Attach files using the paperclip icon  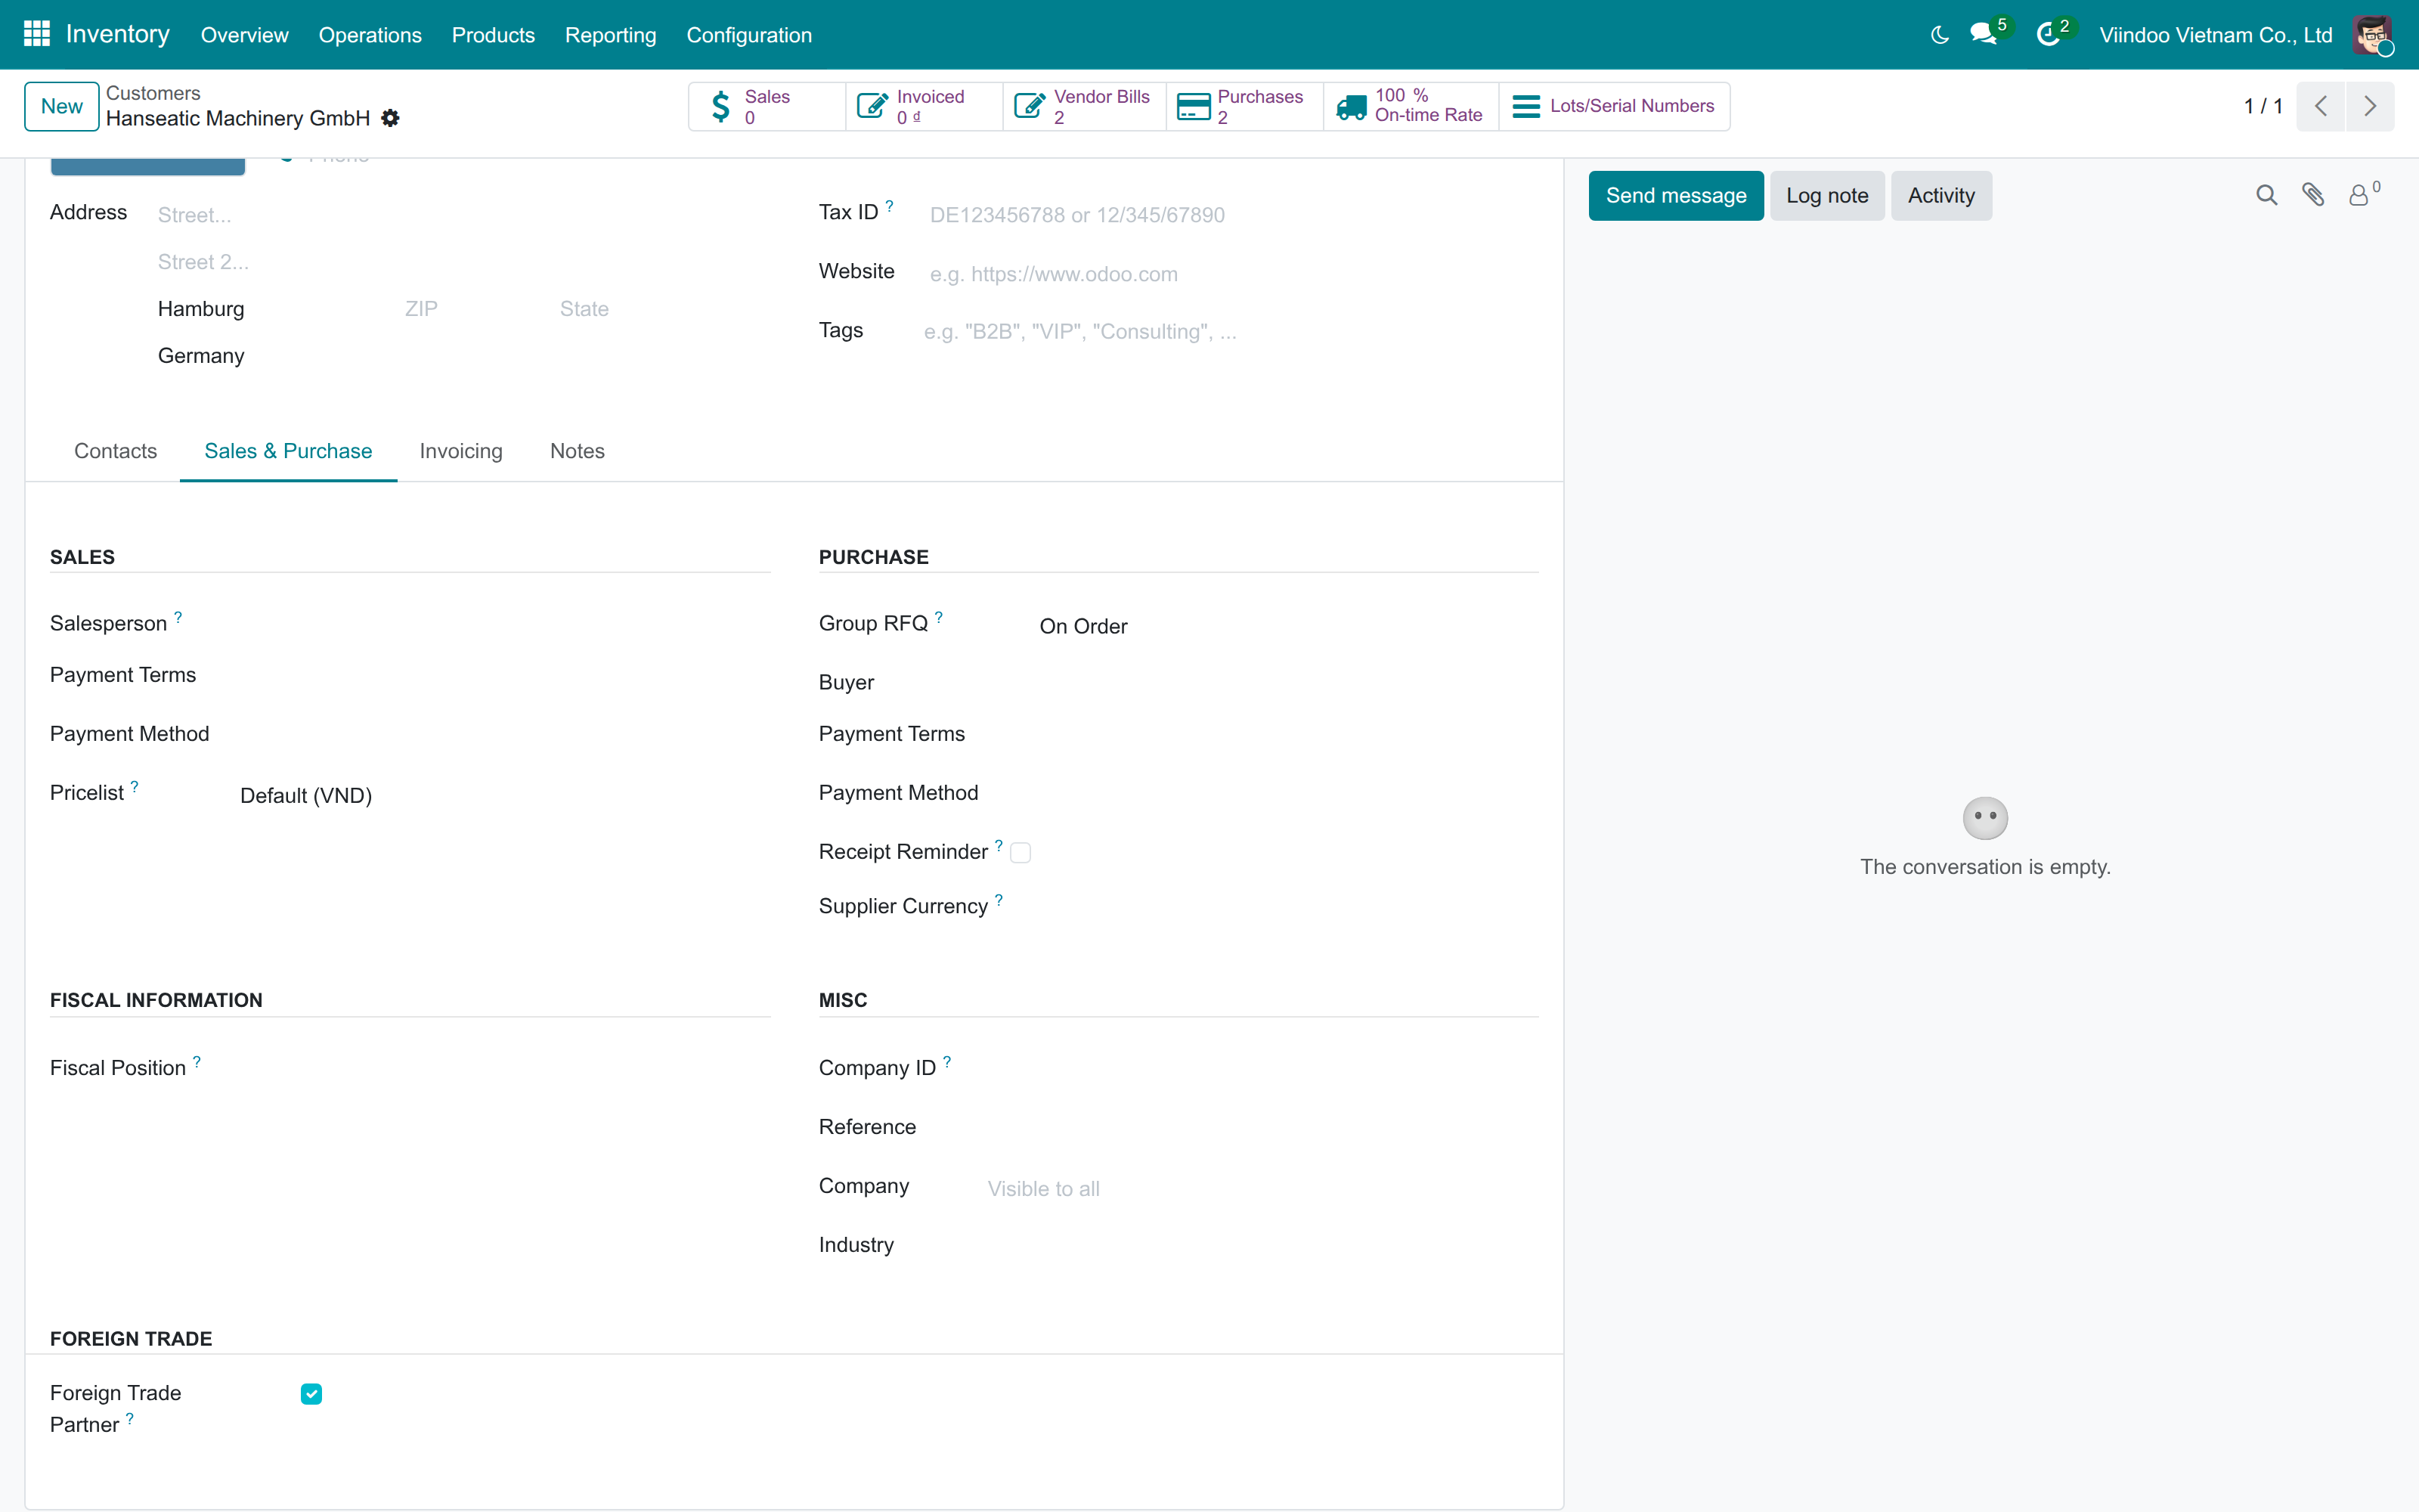(x=2313, y=195)
